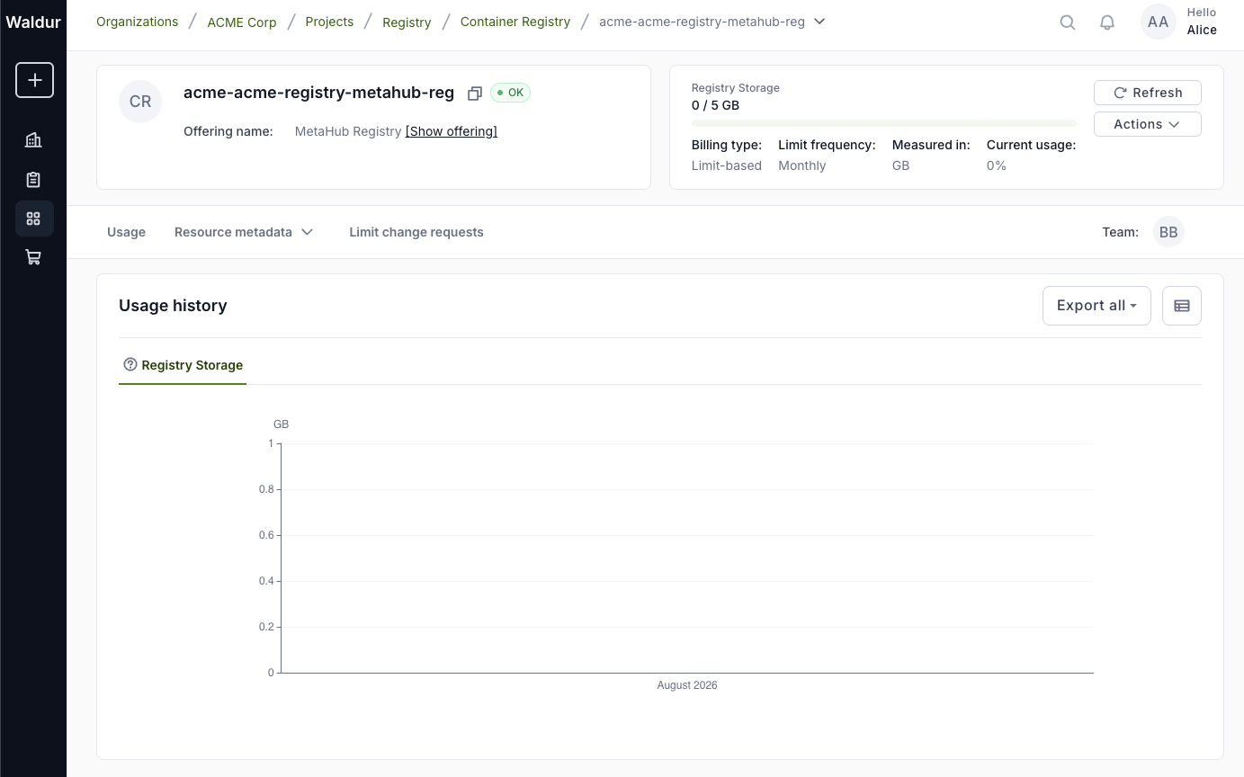Click the Registry Storage usage progress bar
This screenshot has width=1244, height=777.
pyautogui.click(x=884, y=122)
